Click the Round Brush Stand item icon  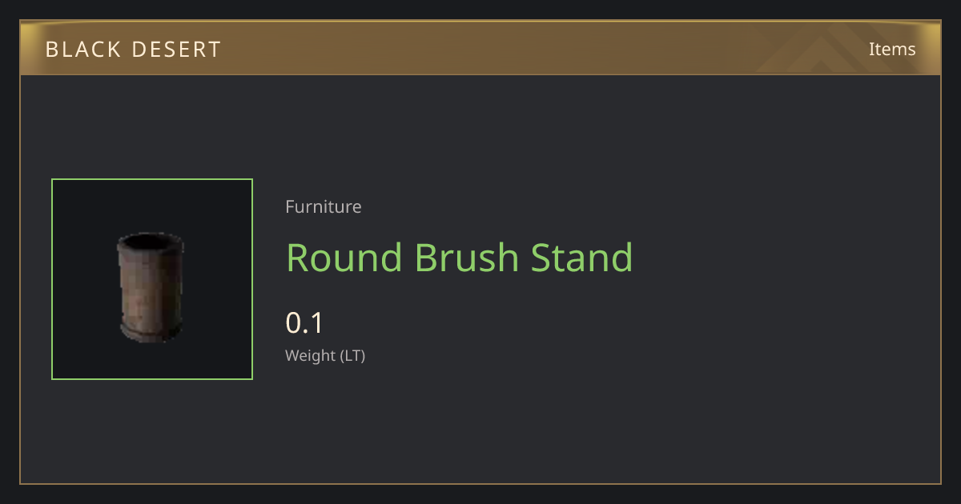click(151, 286)
